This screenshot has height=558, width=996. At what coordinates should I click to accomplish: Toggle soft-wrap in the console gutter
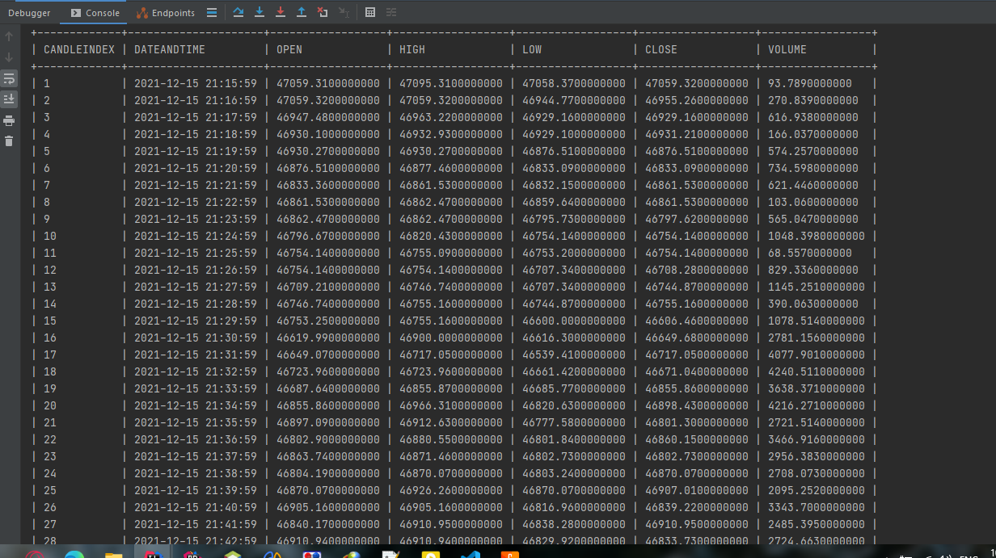tap(10, 78)
